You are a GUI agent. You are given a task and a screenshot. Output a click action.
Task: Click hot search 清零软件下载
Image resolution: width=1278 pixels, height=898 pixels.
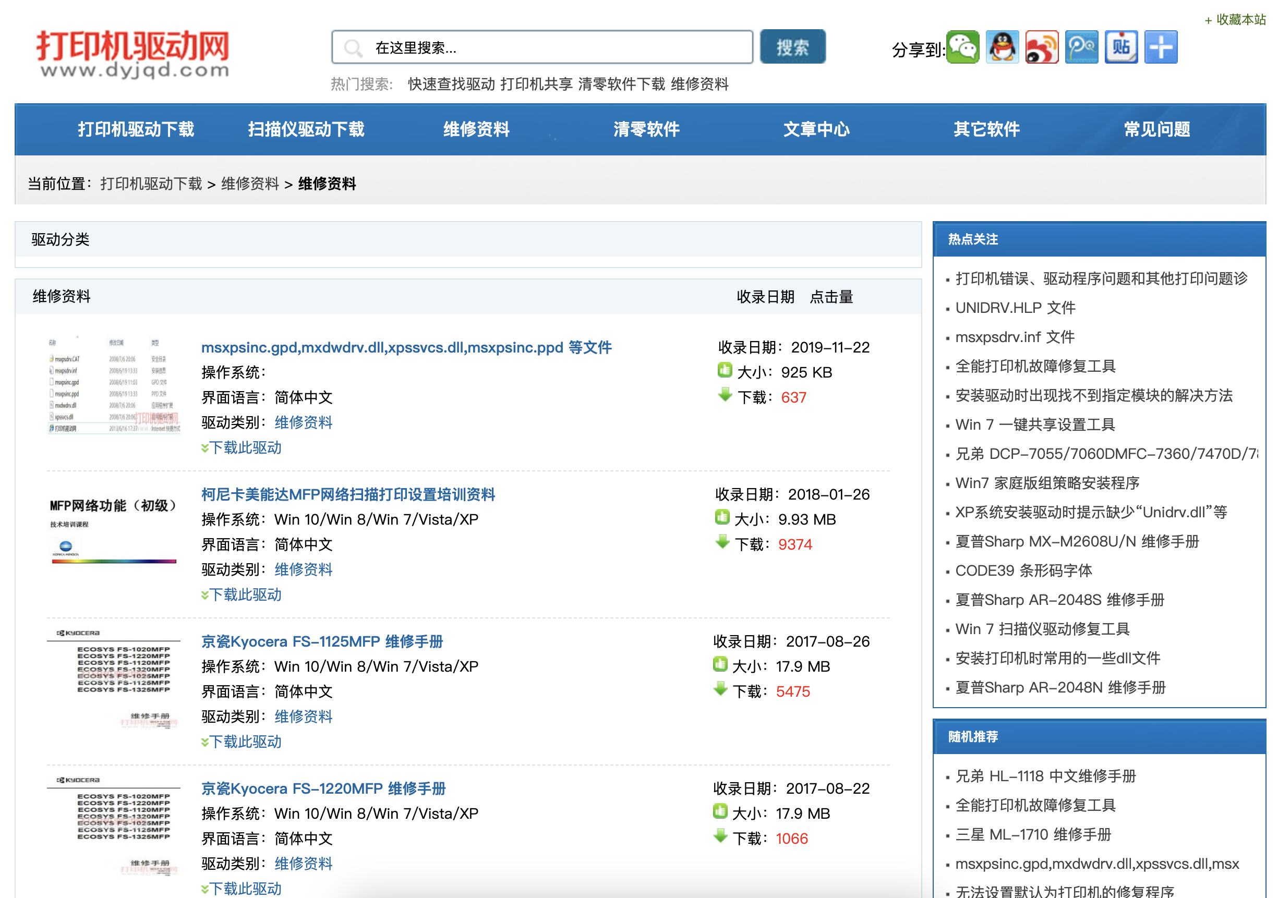point(622,84)
